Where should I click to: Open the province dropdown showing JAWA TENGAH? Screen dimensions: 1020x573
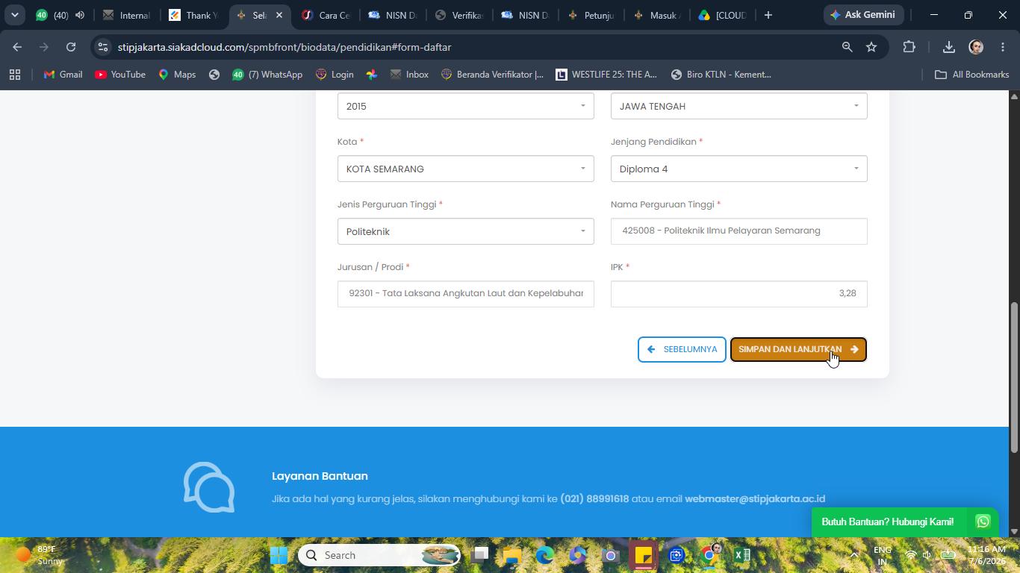pyautogui.click(x=739, y=106)
